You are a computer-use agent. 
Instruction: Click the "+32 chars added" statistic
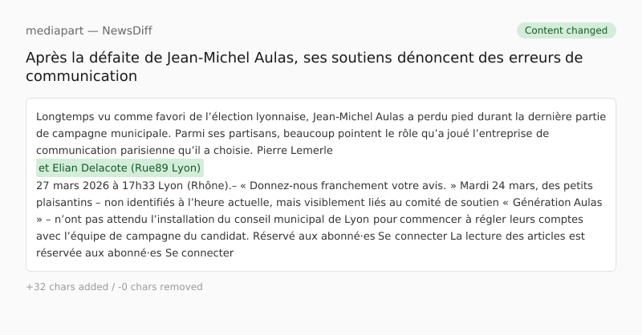click(66, 287)
